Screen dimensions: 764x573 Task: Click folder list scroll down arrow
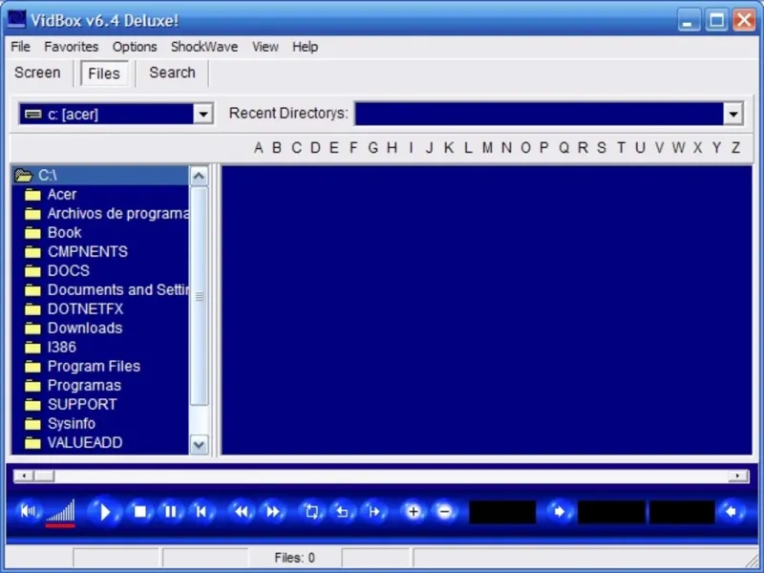[x=199, y=444]
